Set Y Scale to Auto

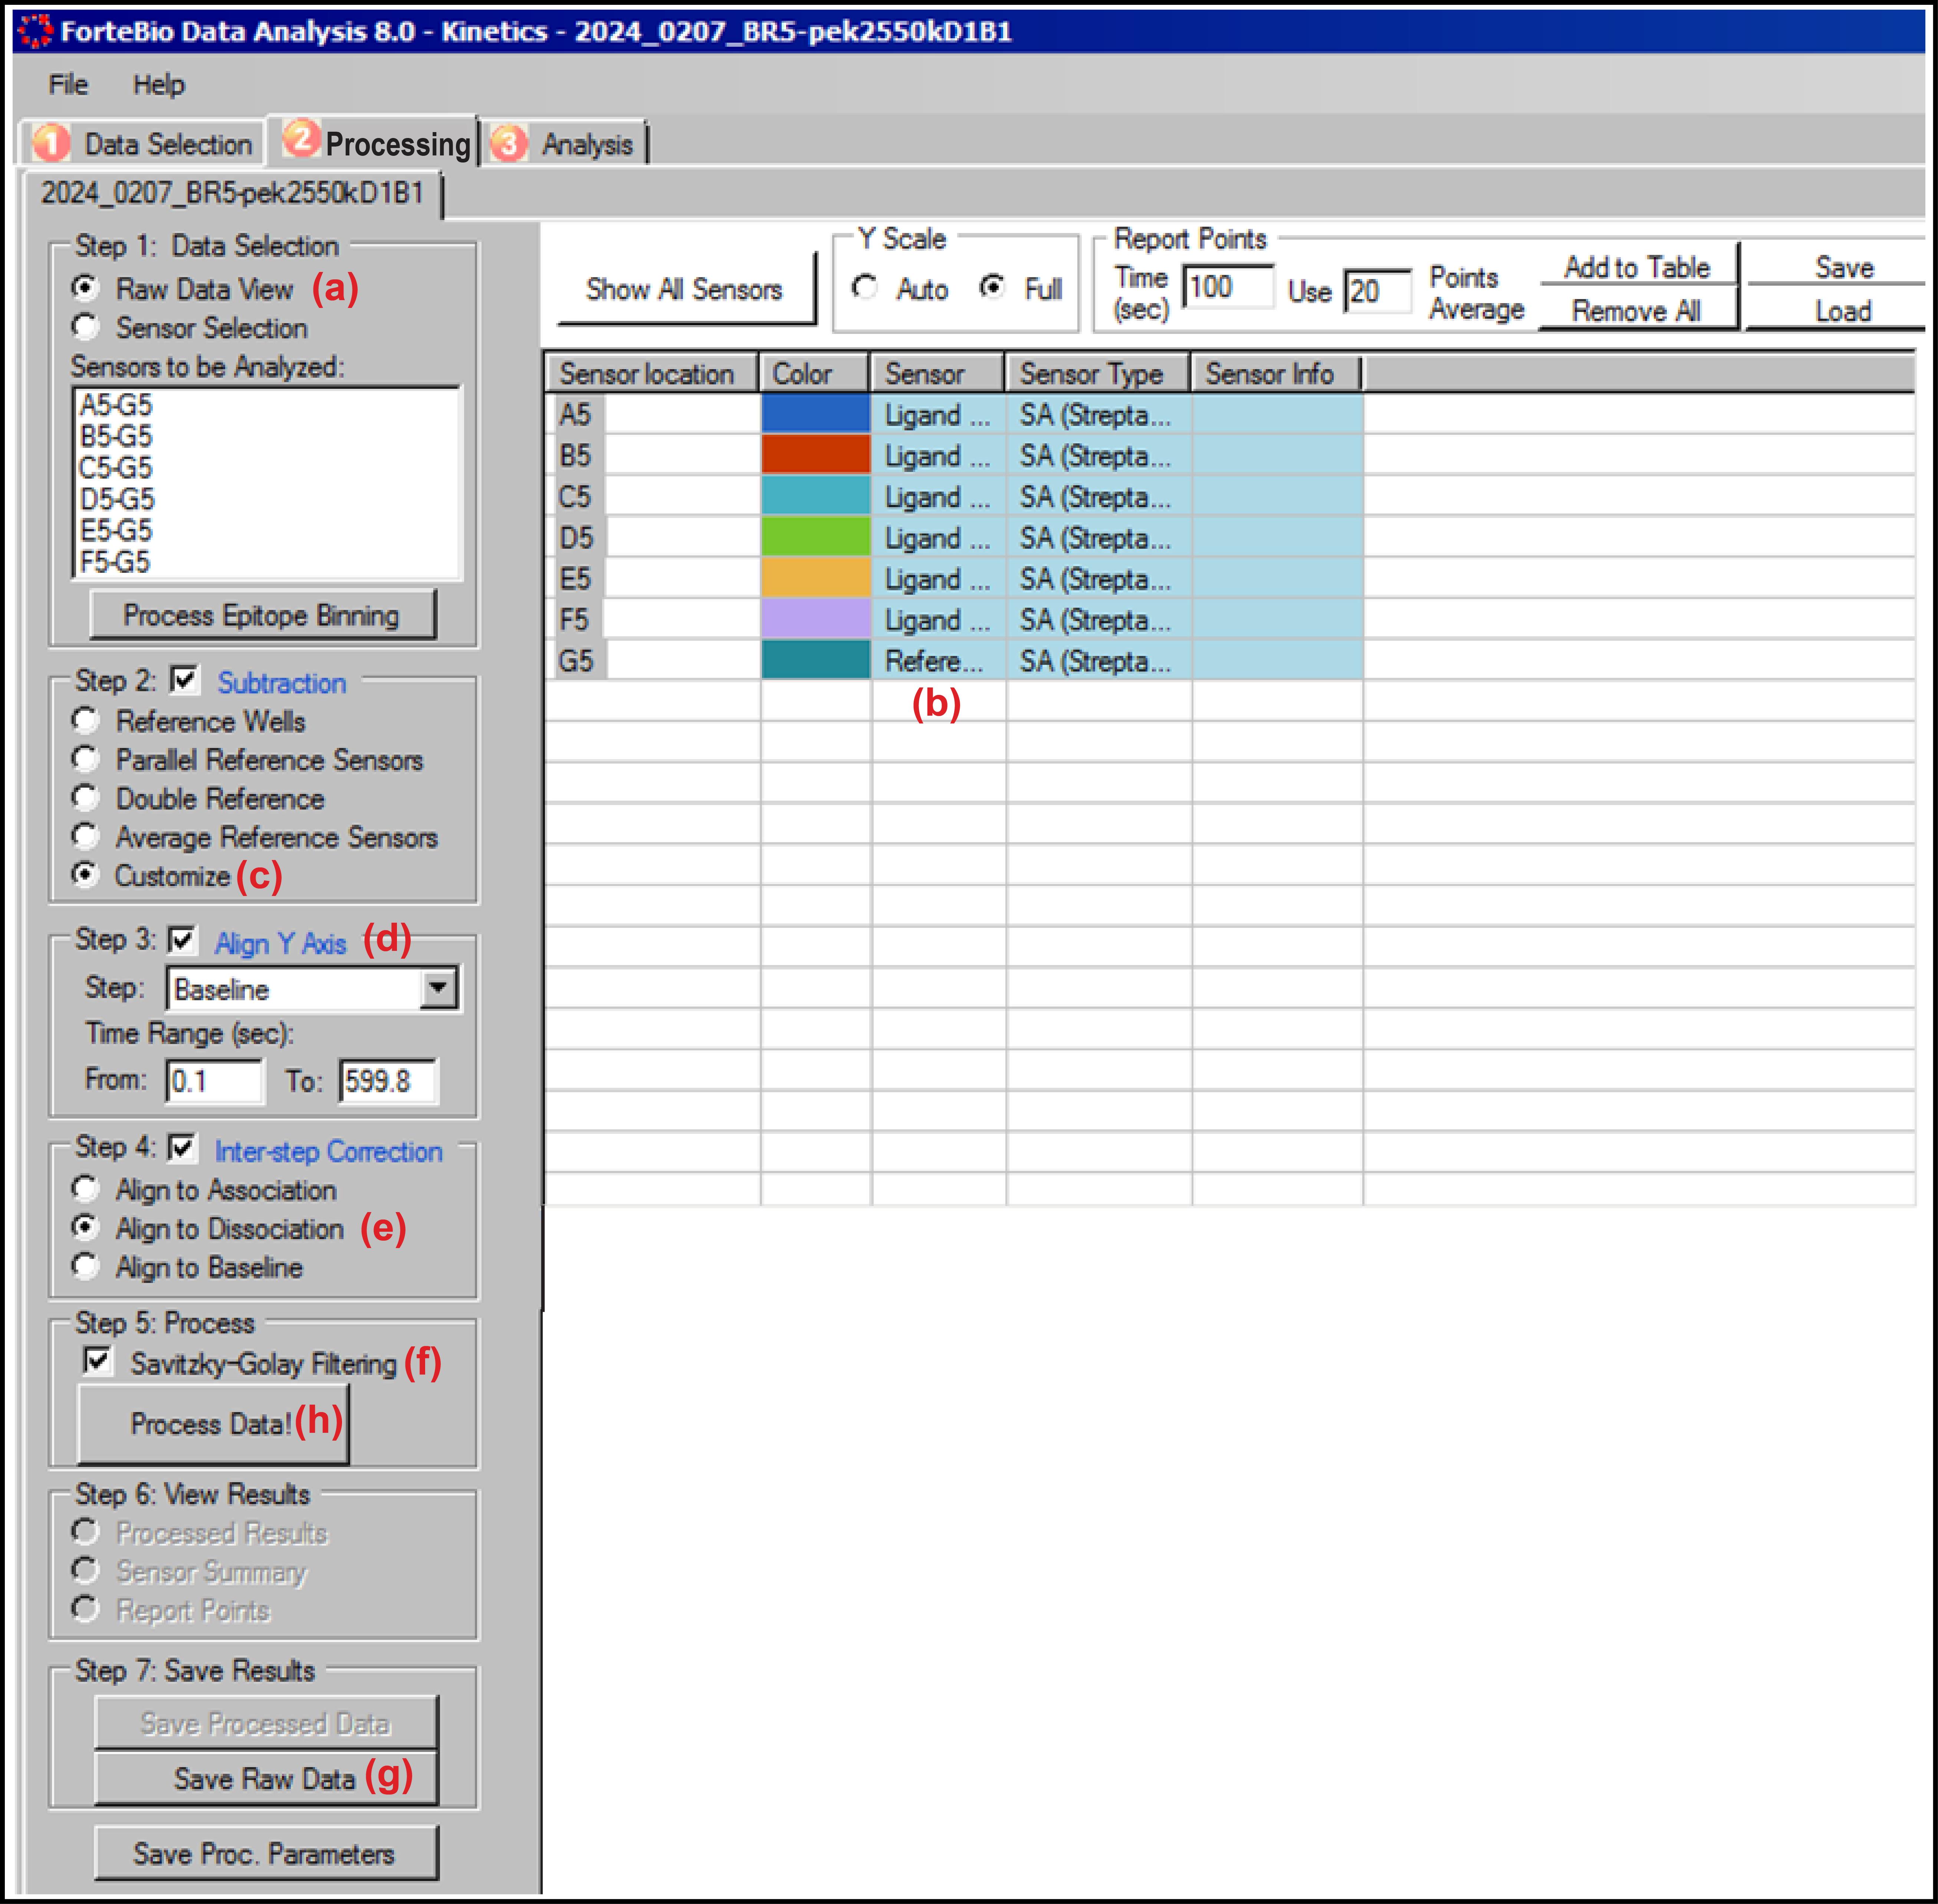tap(865, 288)
